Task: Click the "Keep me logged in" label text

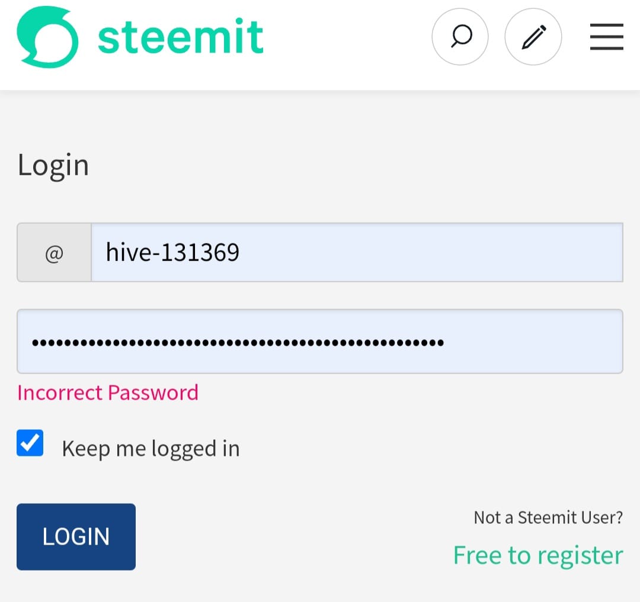Action: (151, 449)
